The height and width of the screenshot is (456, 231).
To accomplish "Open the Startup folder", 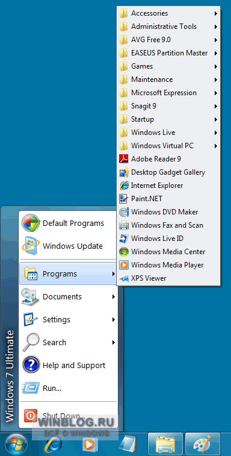I will coord(168,119).
